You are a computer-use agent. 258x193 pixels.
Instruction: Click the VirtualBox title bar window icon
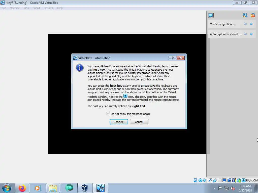(3, 3)
